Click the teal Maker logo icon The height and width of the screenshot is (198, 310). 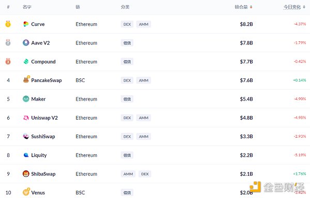point(26,99)
